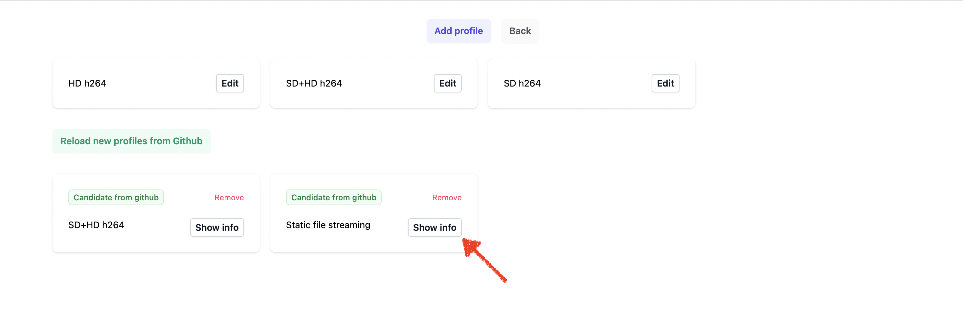Image resolution: width=963 pixels, height=335 pixels.
Task: Open Edit for the top SD+HD h264 profile
Action: coord(447,83)
